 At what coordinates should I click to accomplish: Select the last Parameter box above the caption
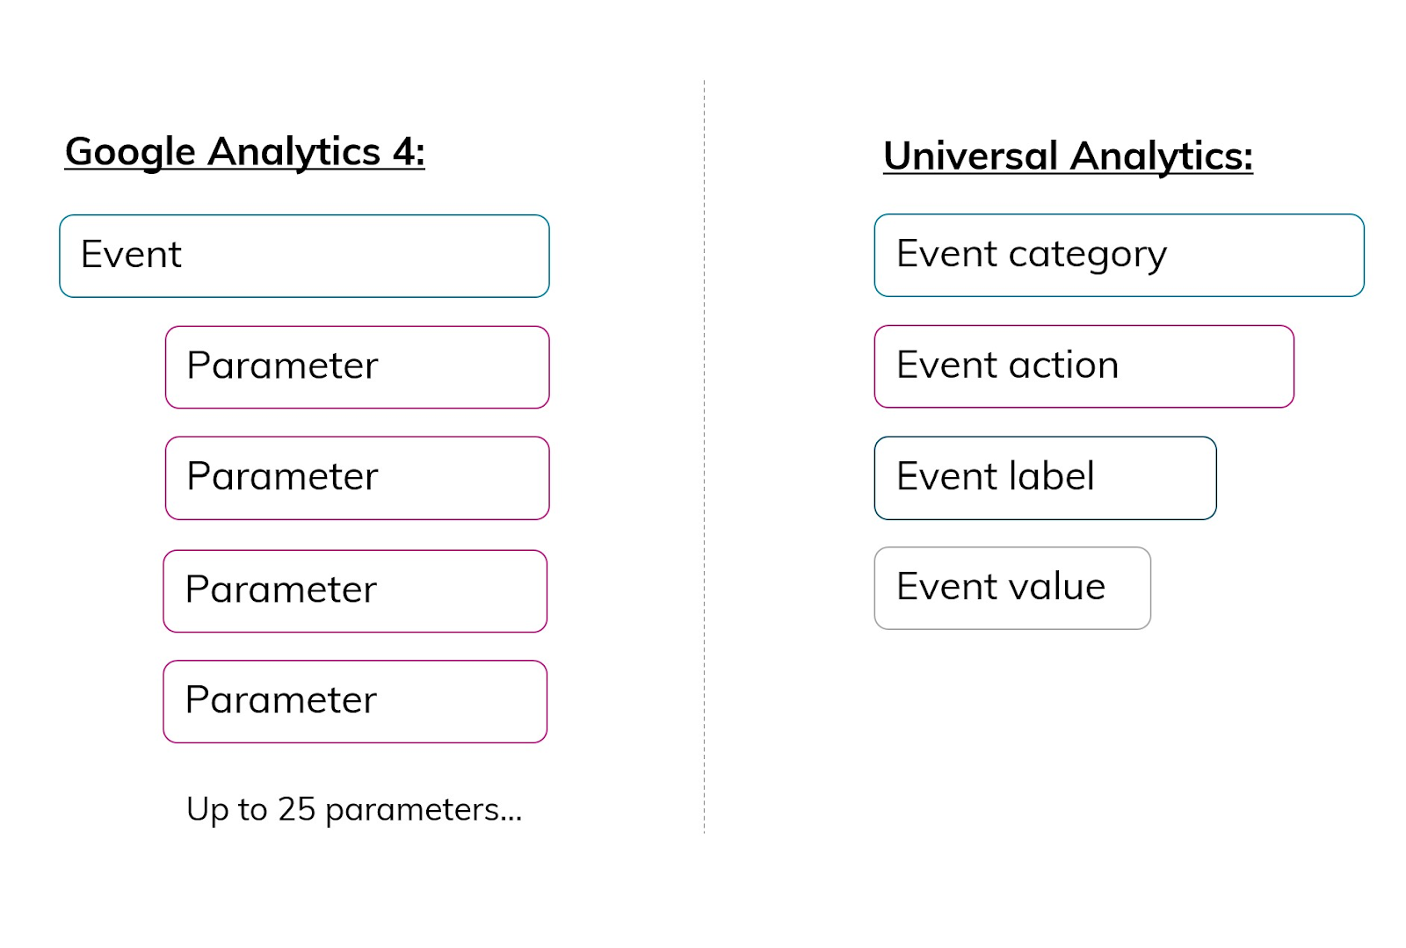pos(355,702)
